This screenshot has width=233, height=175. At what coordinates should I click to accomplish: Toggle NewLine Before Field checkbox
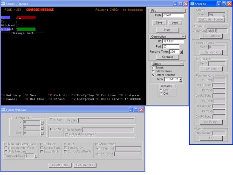click(6, 144)
